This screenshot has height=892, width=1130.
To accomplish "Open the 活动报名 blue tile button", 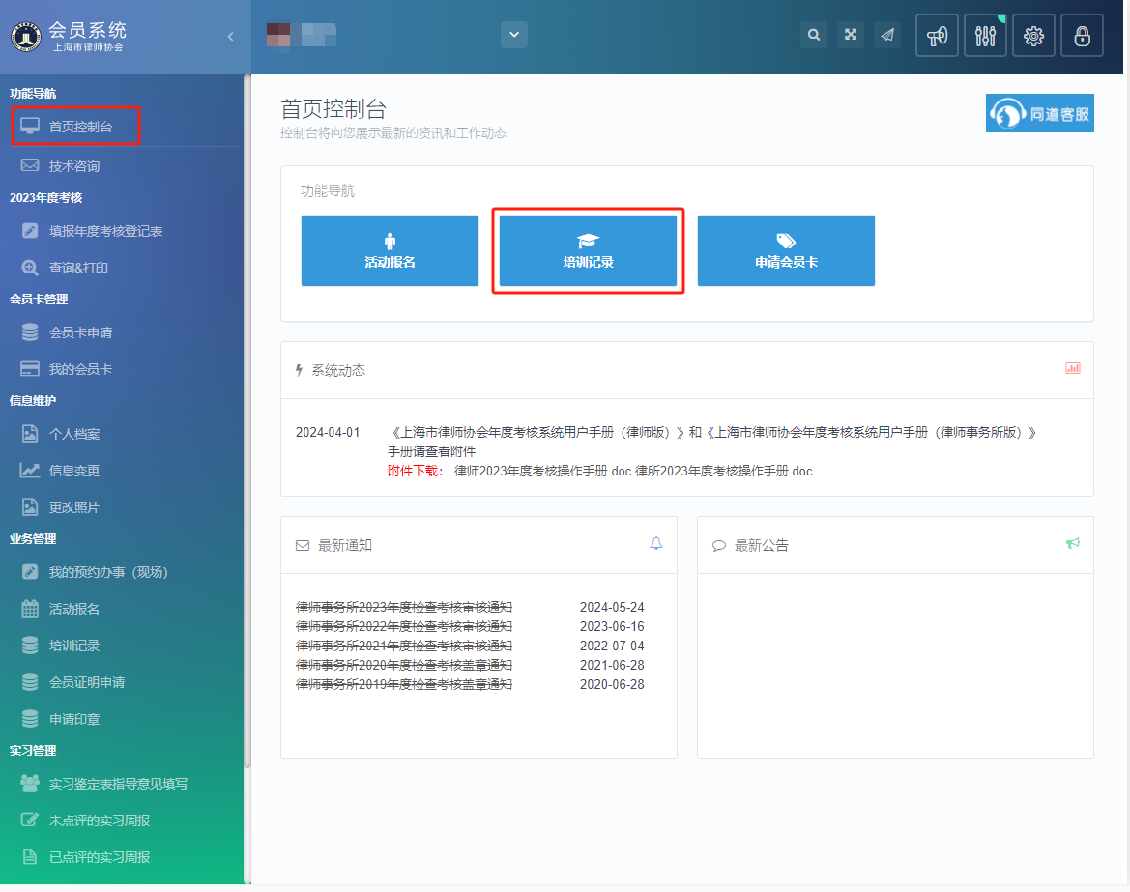I will point(390,251).
